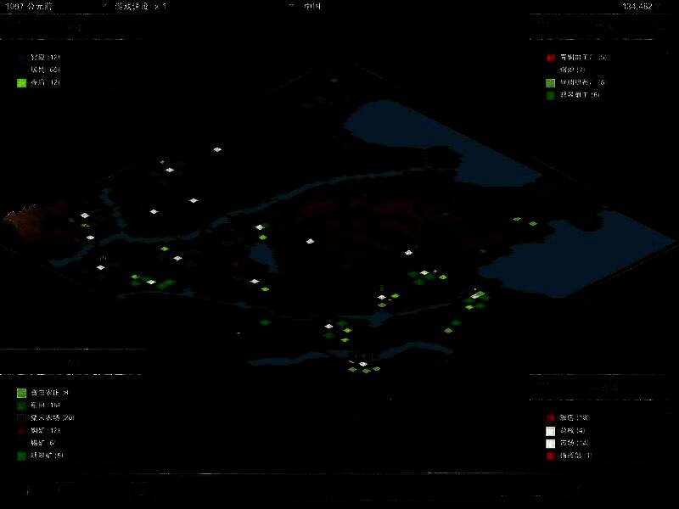Click the white icon for the (4) entry
Viewport: 679px width, 509px height.
pyautogui.click(x=550, y=431)
